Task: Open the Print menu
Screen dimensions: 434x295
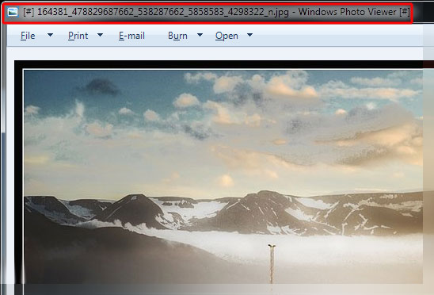Action: 78,36
